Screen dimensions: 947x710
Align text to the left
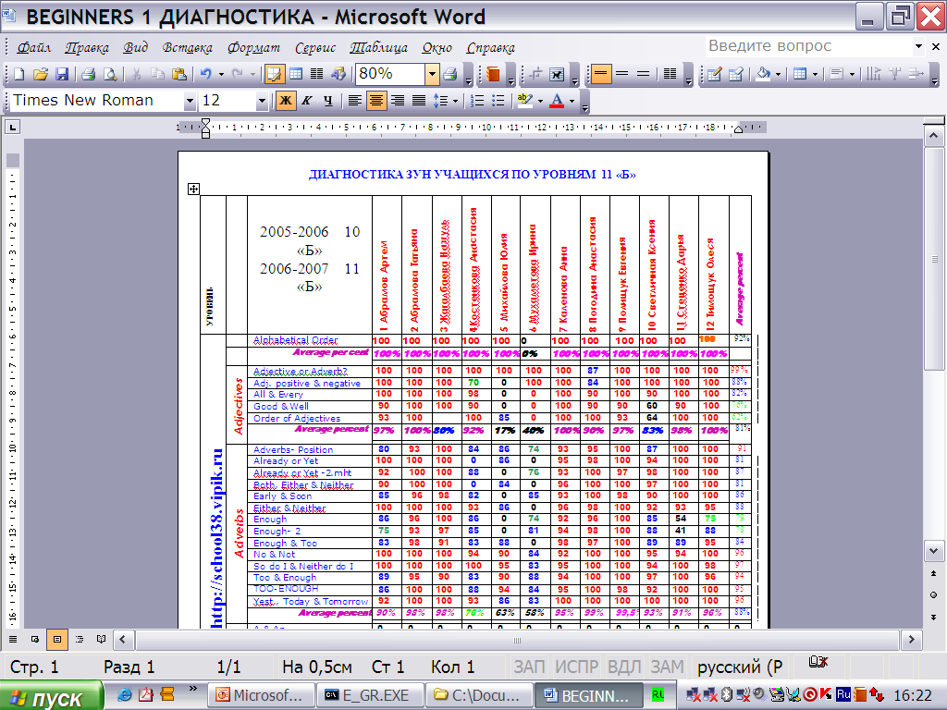point(354,101)
